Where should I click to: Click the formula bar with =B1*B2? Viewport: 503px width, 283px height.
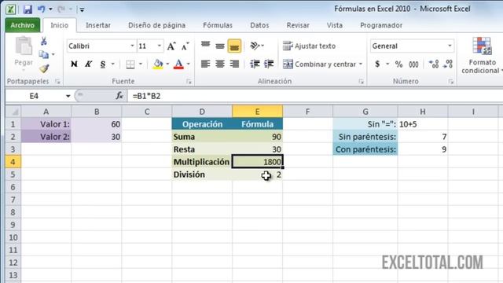coord(314,96)
